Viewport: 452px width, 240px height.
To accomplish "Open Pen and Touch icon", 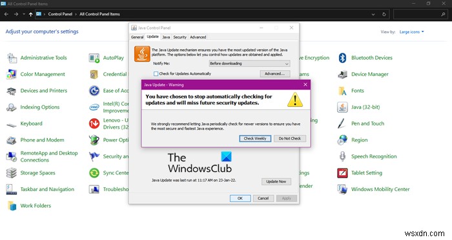I will [342, 124].
